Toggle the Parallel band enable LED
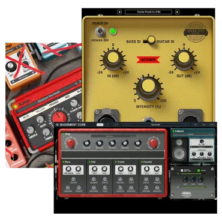Image resolution: width=222 pixels, height=222 pixels. 142,162
